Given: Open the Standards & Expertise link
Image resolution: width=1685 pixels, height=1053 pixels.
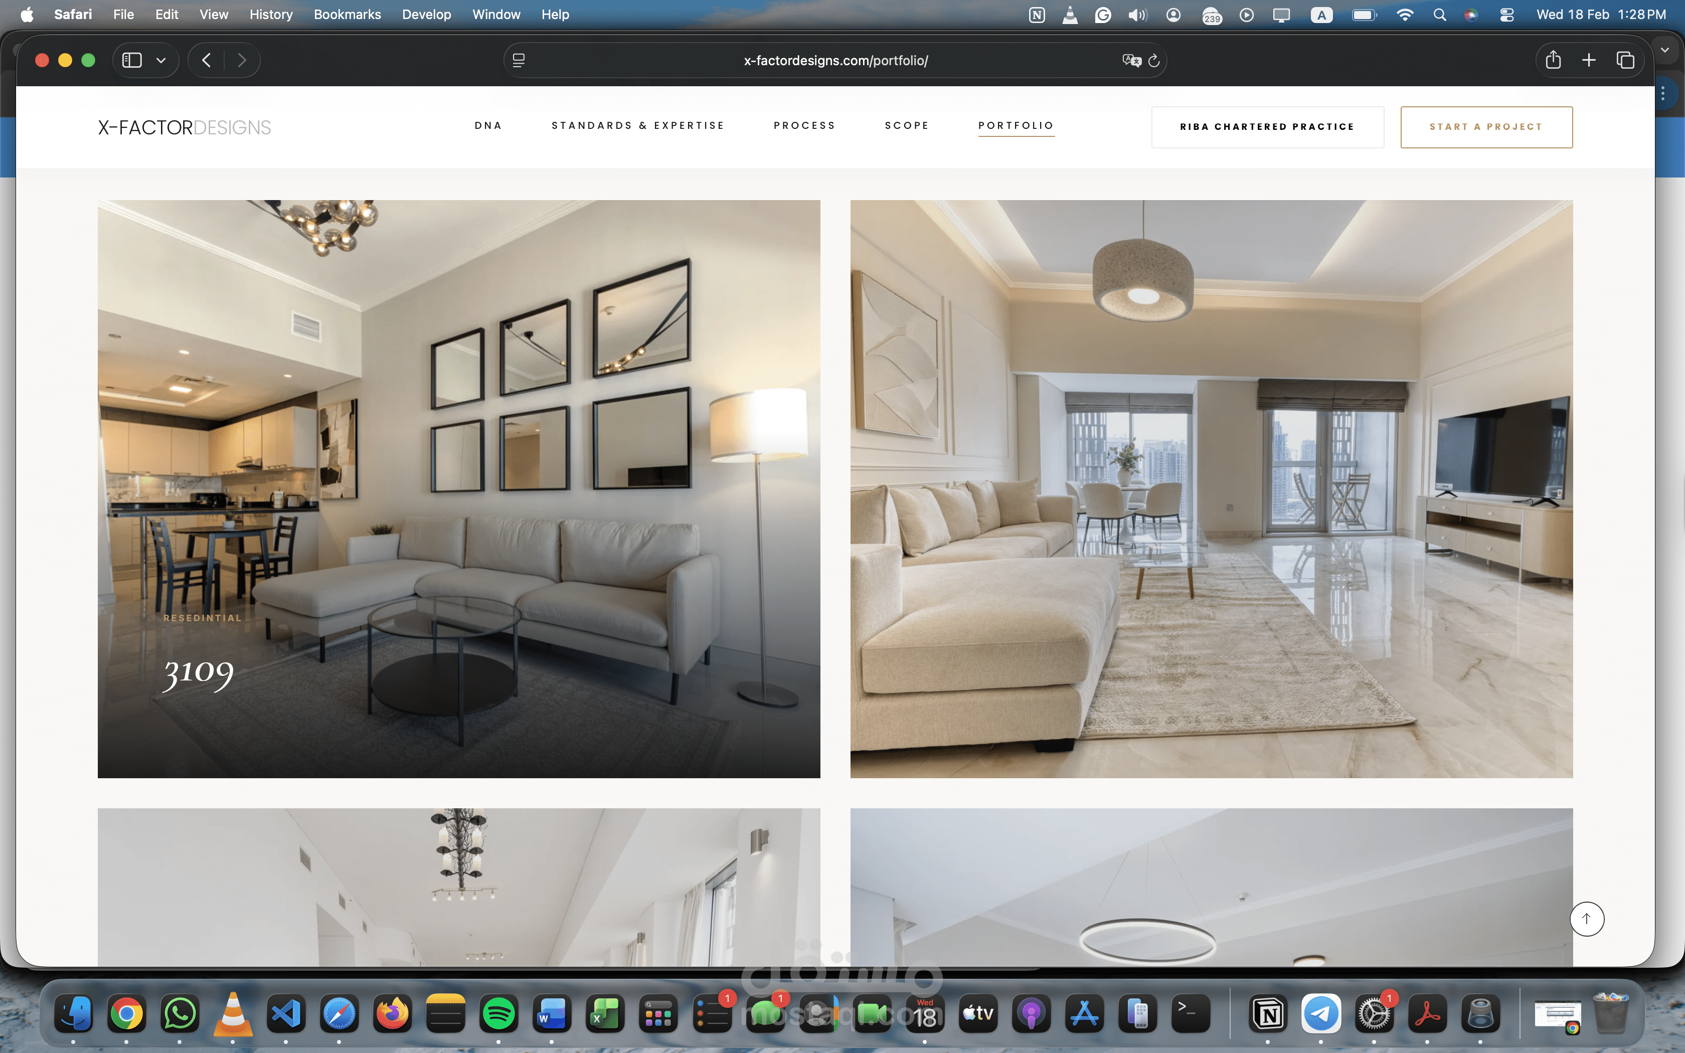Looking at the screenshot, I should coord(637,125).
